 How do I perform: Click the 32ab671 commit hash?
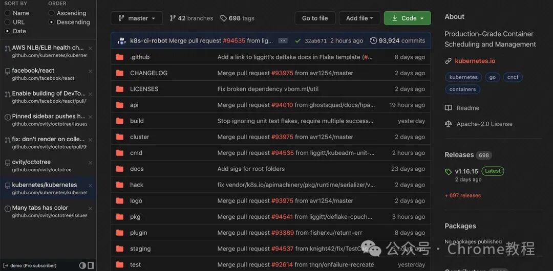(315, 41)
